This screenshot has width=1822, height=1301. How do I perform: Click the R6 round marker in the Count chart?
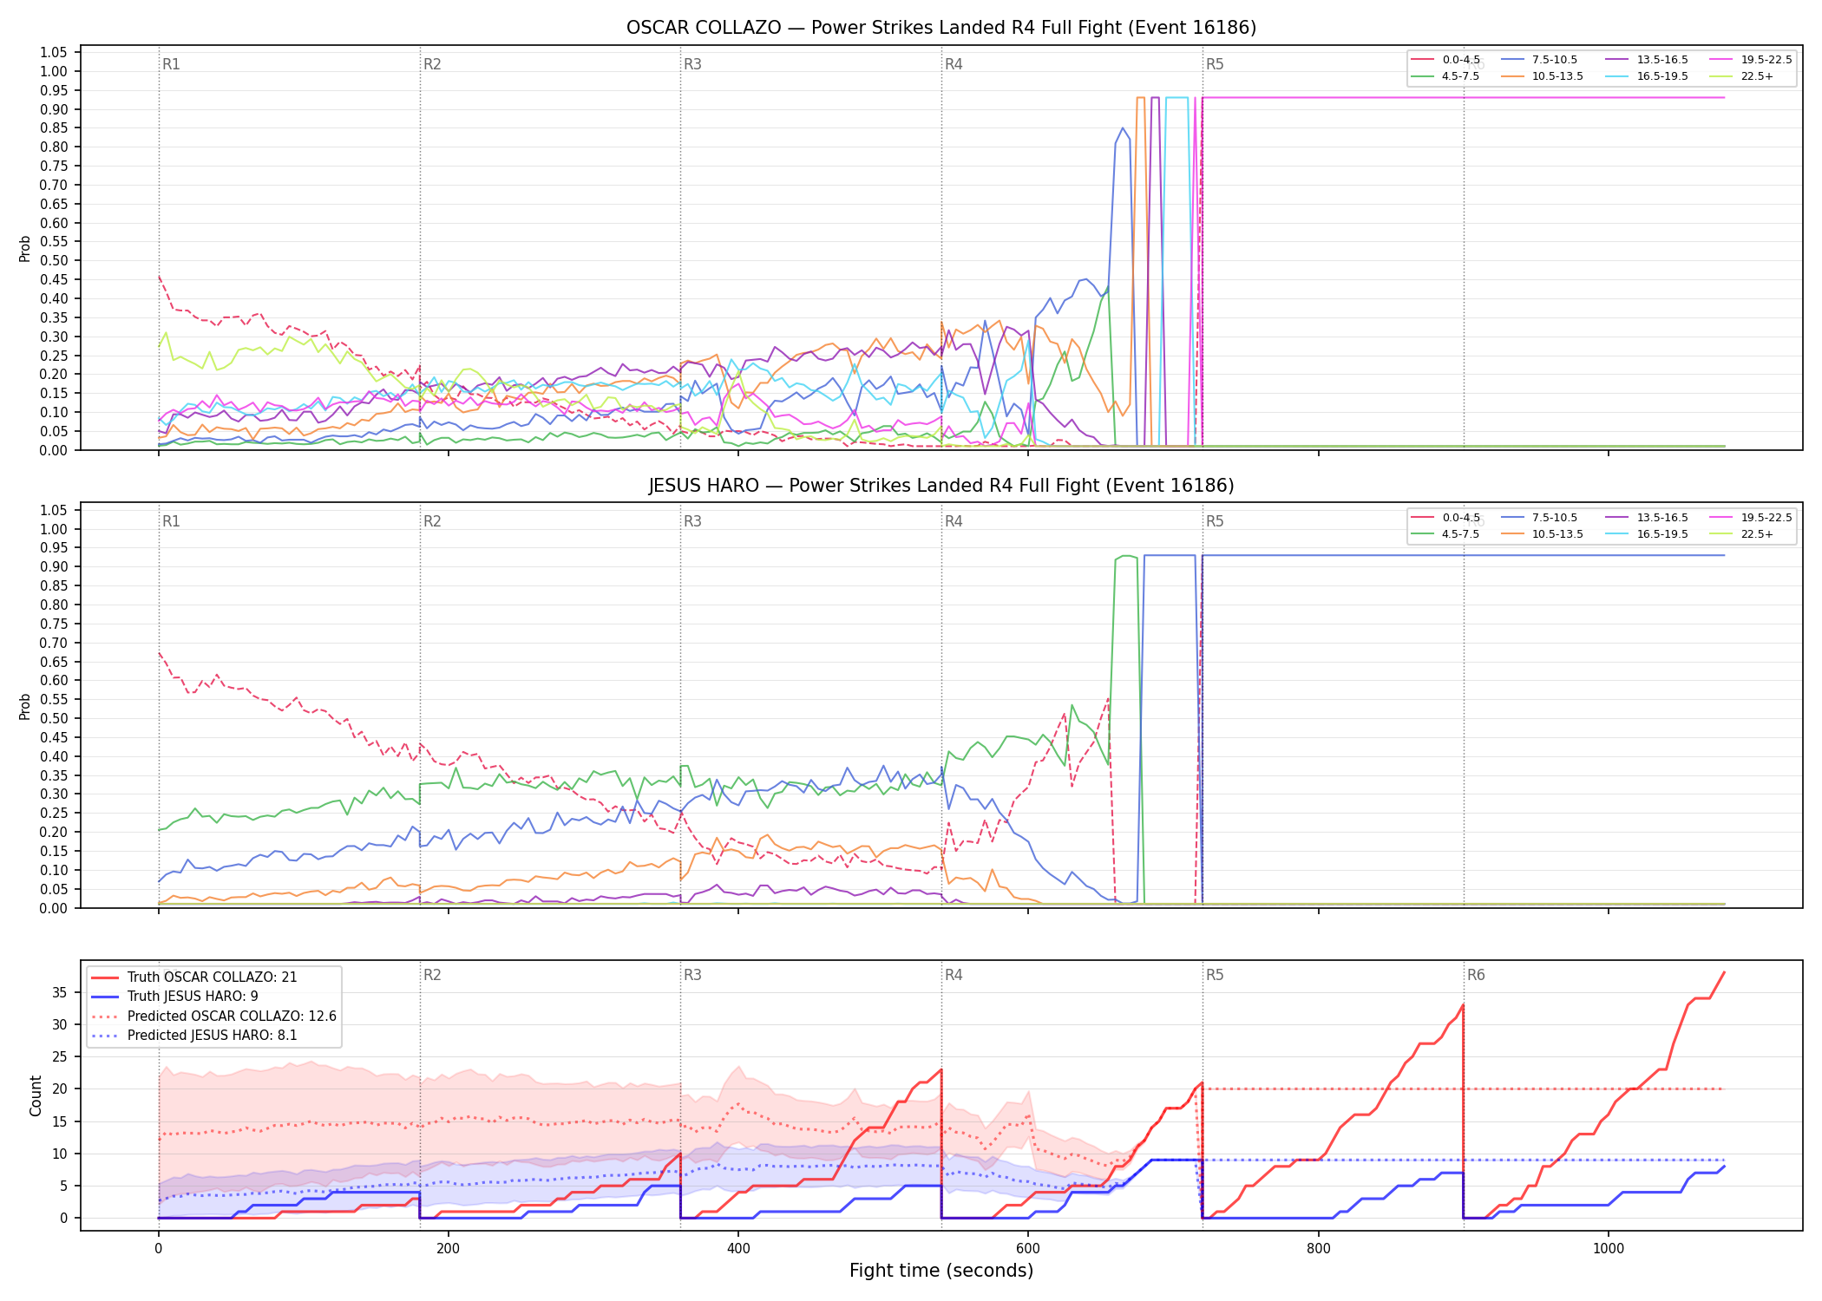[x=1476, y=975]
